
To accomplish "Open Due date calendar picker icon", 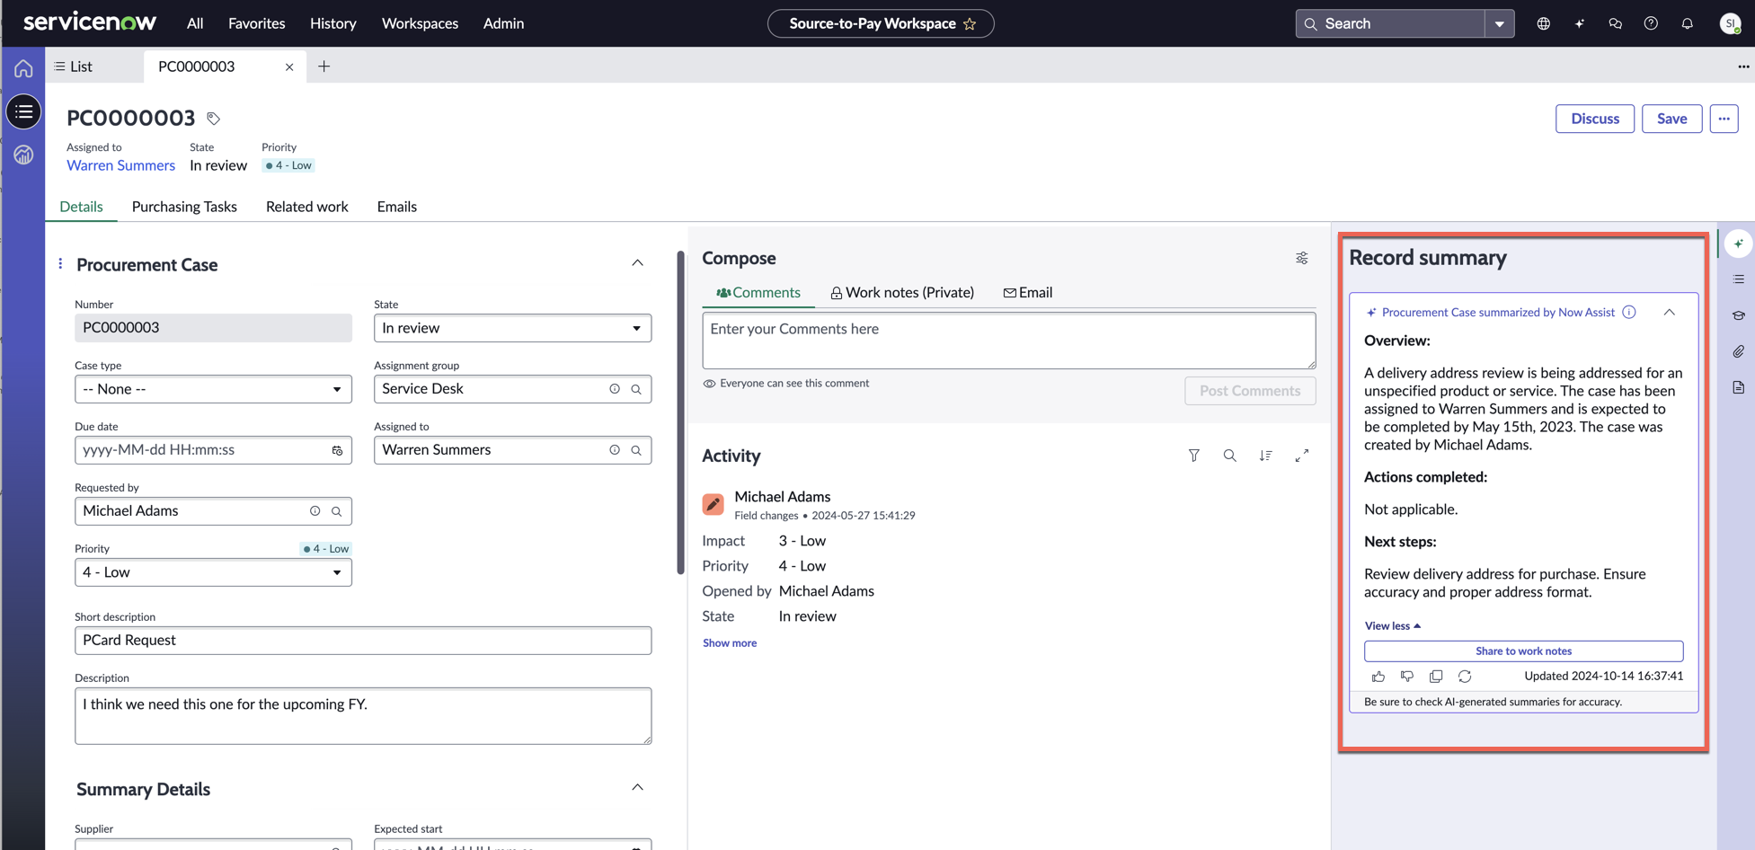I will 337,450.
